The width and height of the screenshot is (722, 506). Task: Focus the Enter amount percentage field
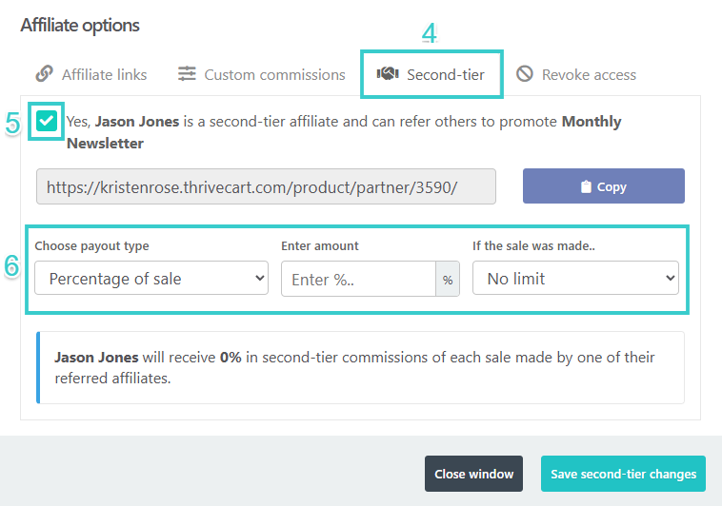(358, 280)
